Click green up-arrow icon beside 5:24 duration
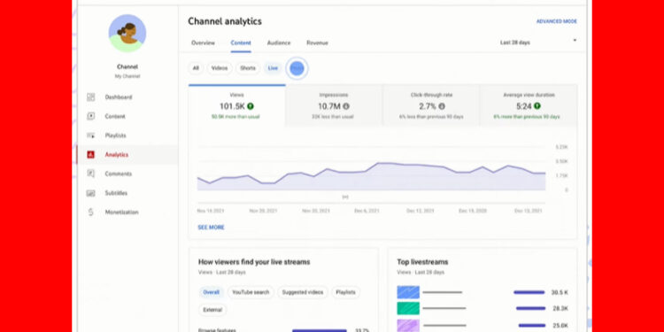This screenshot has height=332, width=664. click(537, 106)
